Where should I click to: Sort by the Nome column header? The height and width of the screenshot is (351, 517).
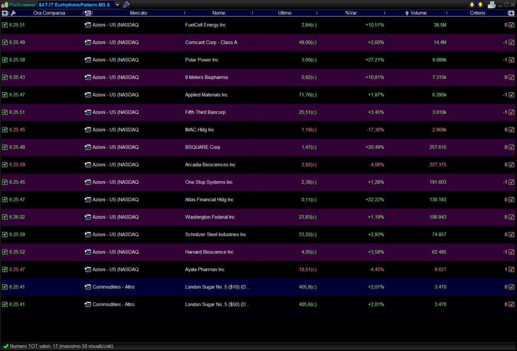[219, 13]
